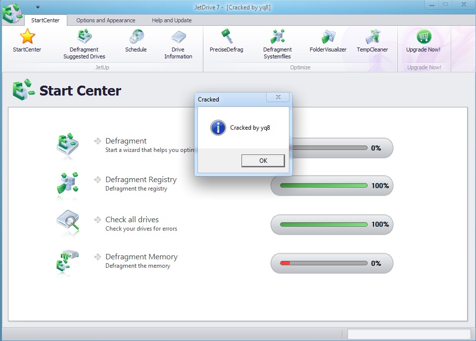
Task: Click 'Defragment the registry' description text
Action: click(136, 189)
